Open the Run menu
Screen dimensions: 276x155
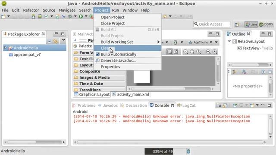116,10
